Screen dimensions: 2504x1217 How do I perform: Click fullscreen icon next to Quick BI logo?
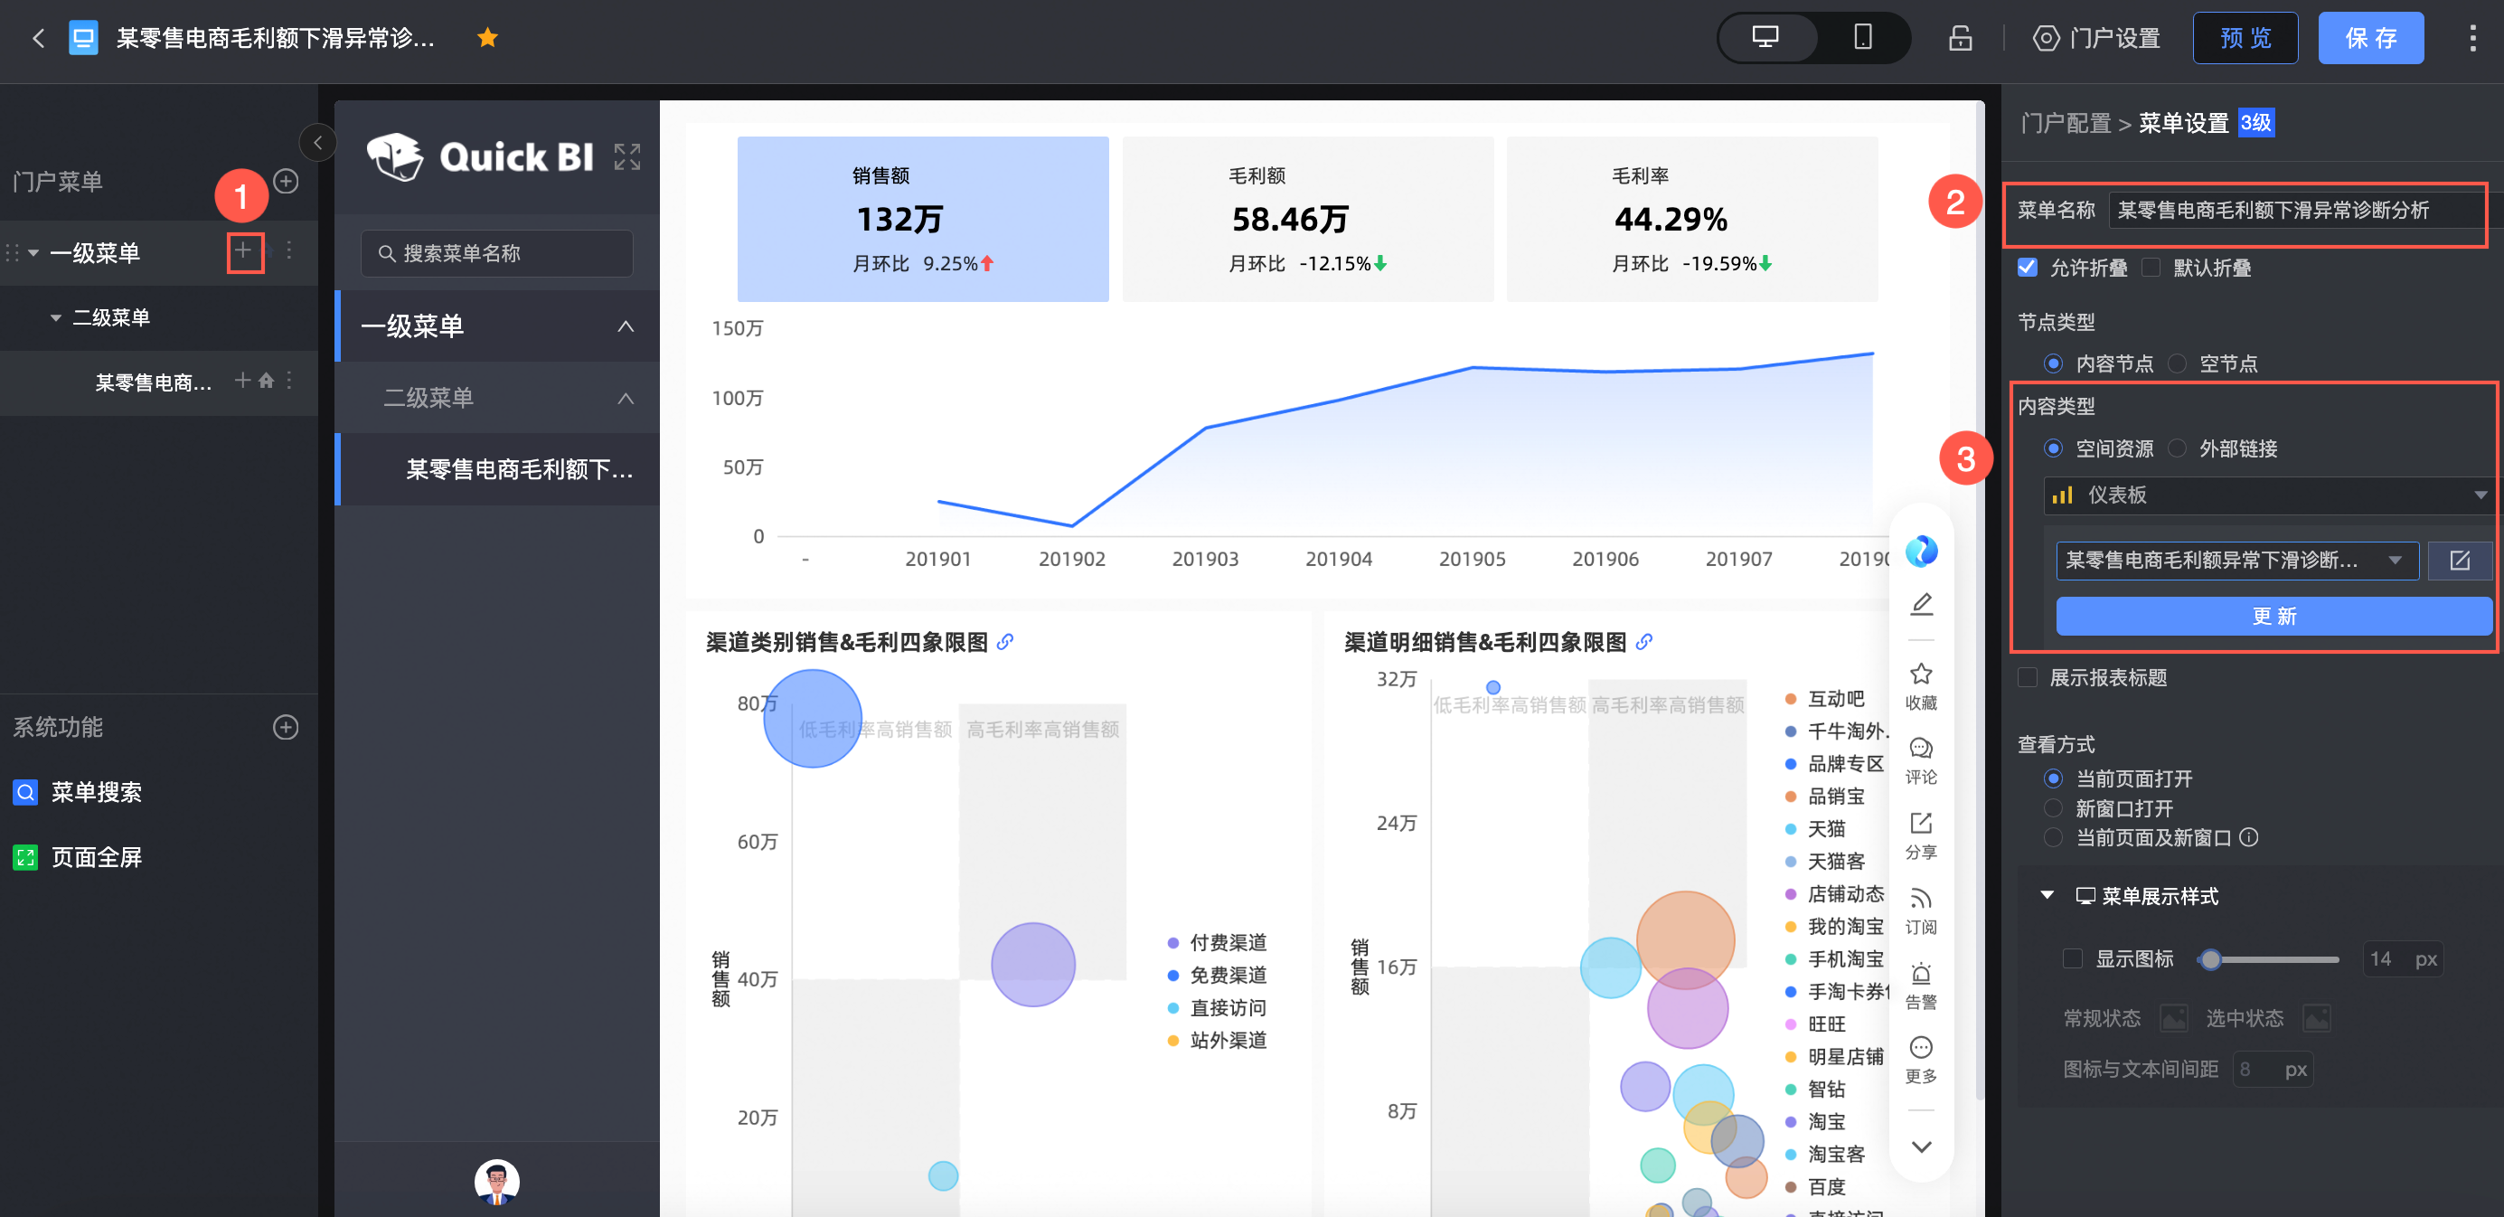pos(627,156)
